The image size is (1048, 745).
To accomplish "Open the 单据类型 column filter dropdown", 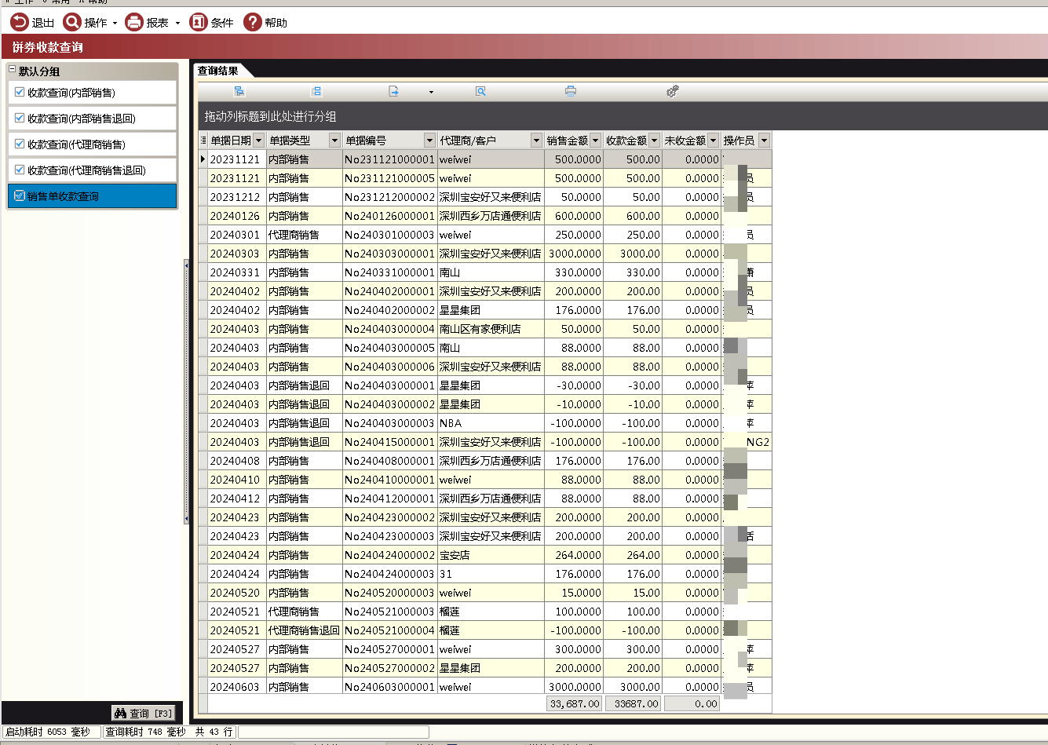I will (334, 141).
